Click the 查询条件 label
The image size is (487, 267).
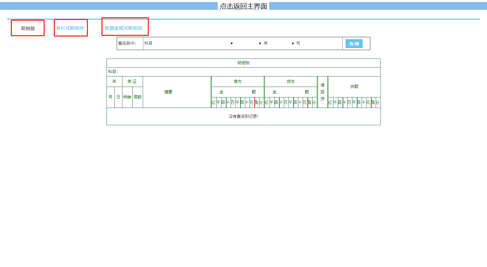coord(126,43)
